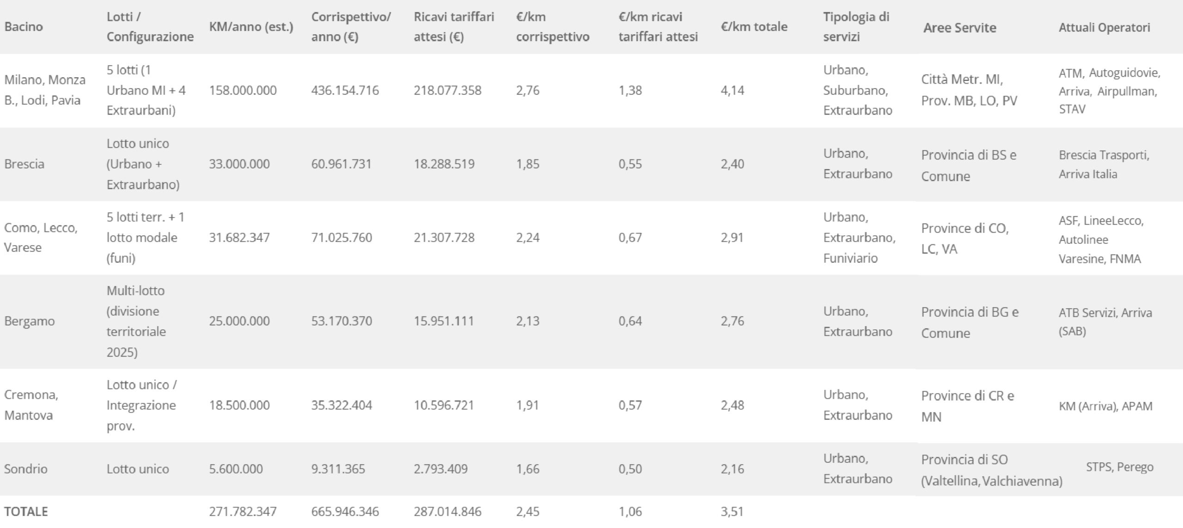Select the Cremona, Mantova bacino cell
Screen dimensions: 1183x528
[x=31, y=405]
